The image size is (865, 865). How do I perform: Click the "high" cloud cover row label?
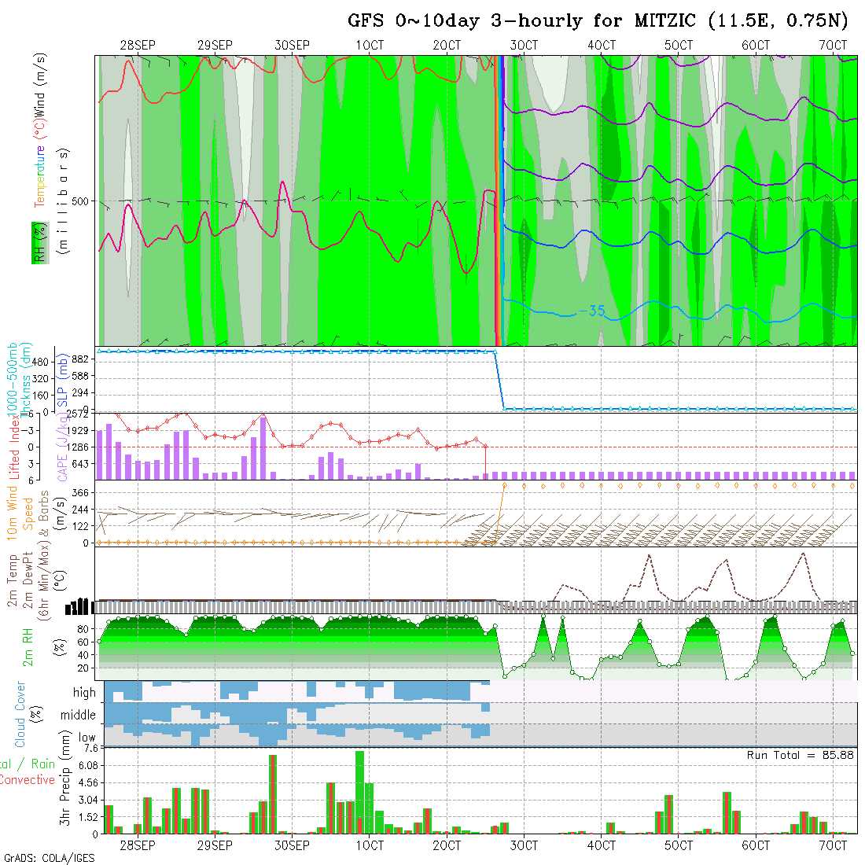coord(84,693)
